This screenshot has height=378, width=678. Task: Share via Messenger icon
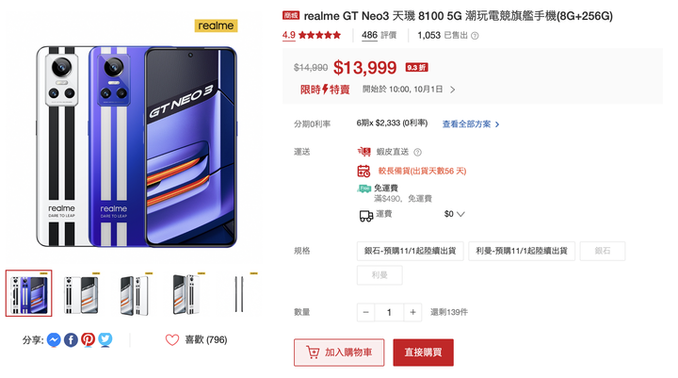coord(54,340)
